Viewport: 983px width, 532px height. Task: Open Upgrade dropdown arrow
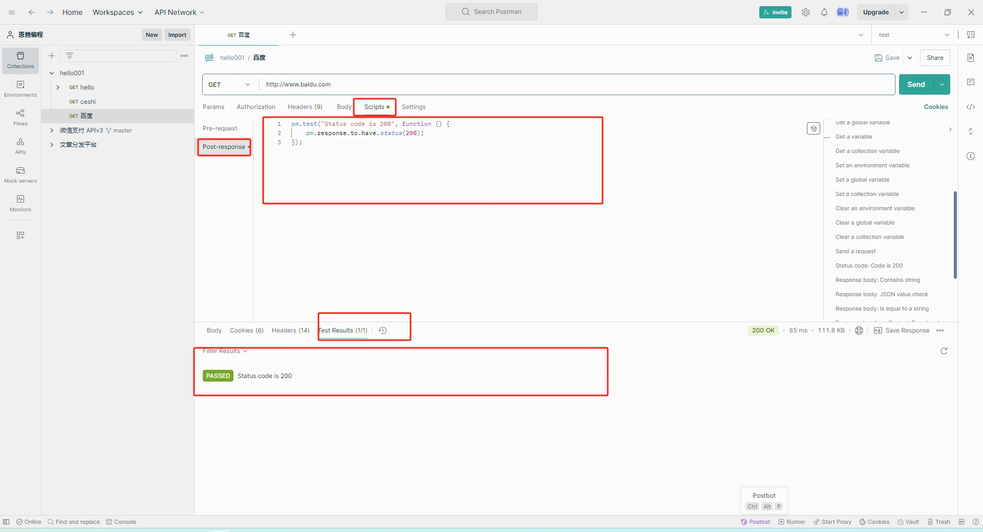pos(902,12)
